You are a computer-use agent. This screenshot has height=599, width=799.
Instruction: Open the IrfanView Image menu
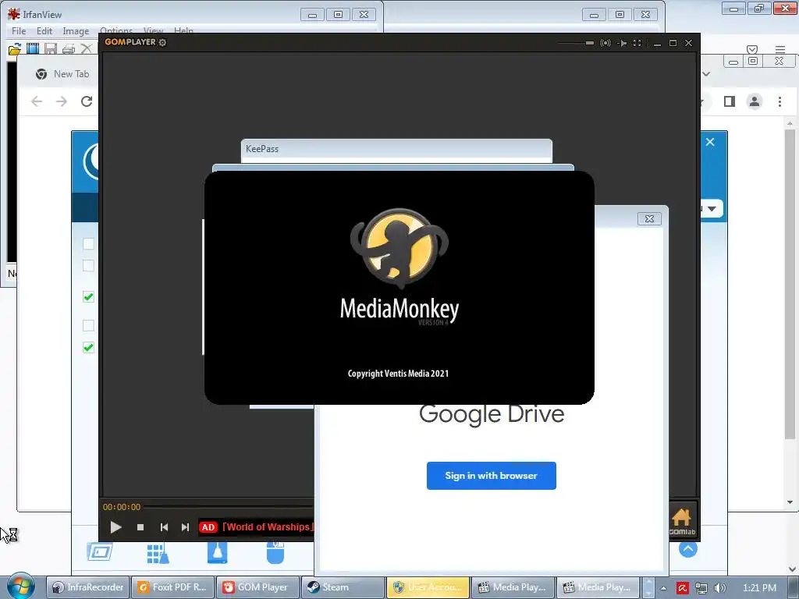pyautogui.click(x=76, y=31)
